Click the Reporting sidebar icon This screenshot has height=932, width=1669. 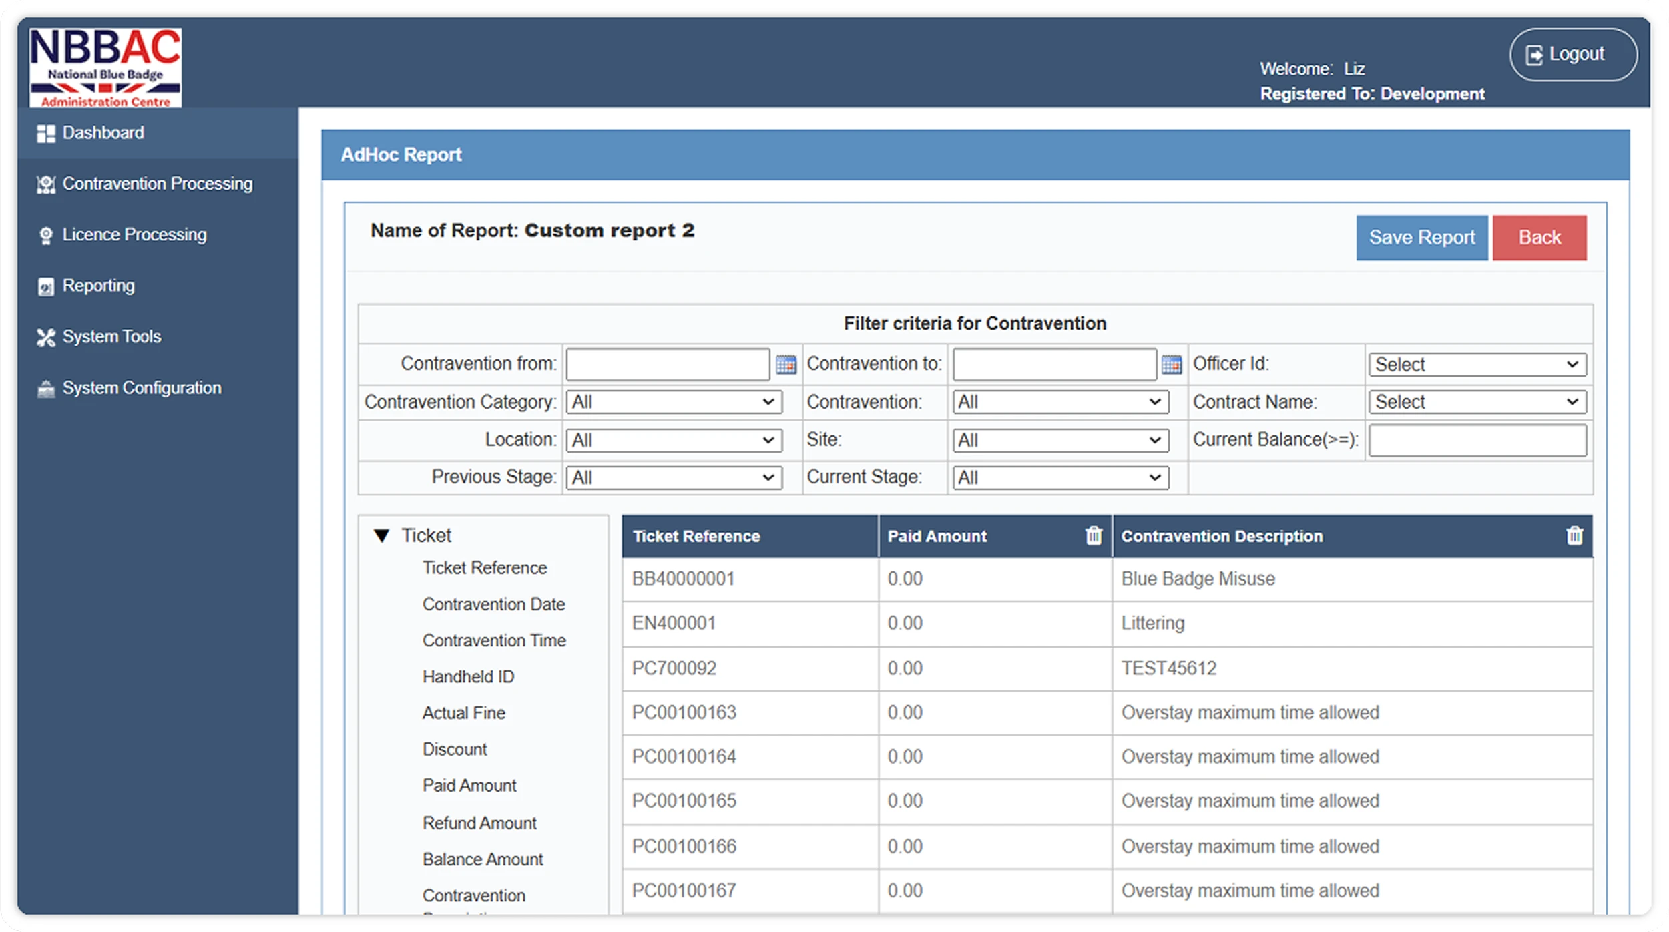click(x=46, y=287)
